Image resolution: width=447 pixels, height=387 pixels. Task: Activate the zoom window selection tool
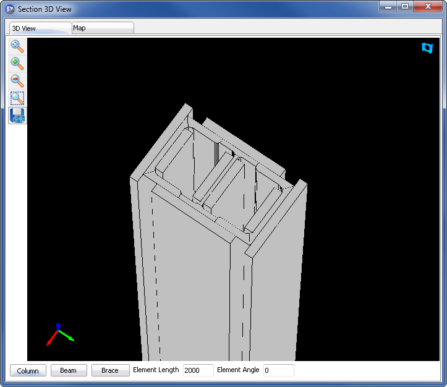pos(17,98)
